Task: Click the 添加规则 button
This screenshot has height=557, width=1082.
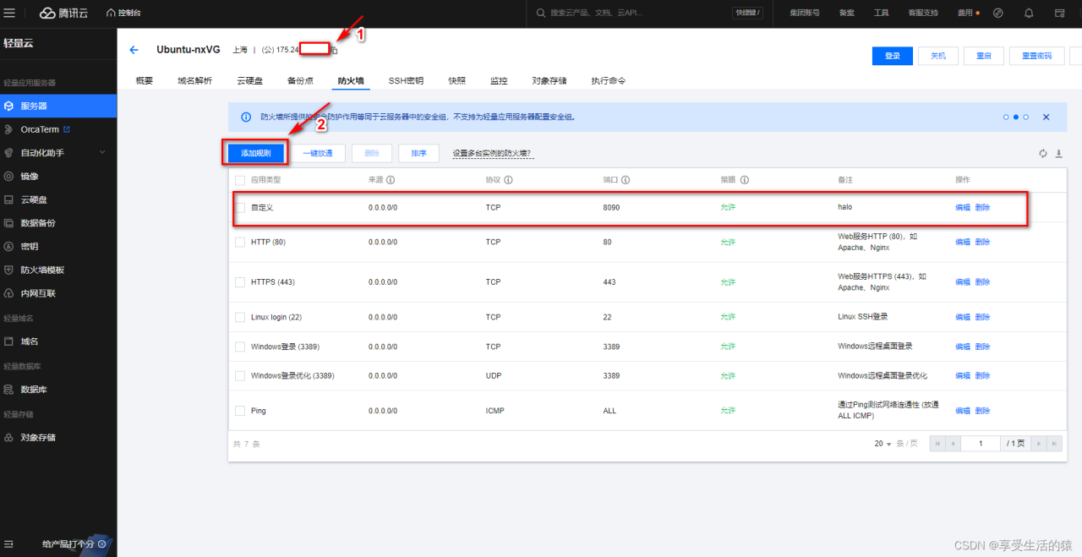Action: click(255, 153)
